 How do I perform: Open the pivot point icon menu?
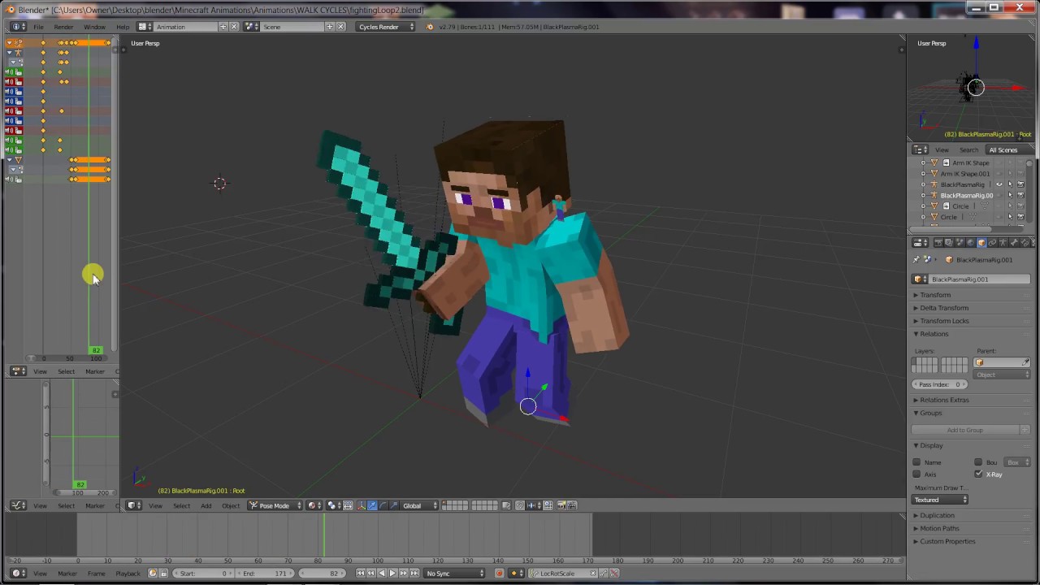tap(333, 505)
